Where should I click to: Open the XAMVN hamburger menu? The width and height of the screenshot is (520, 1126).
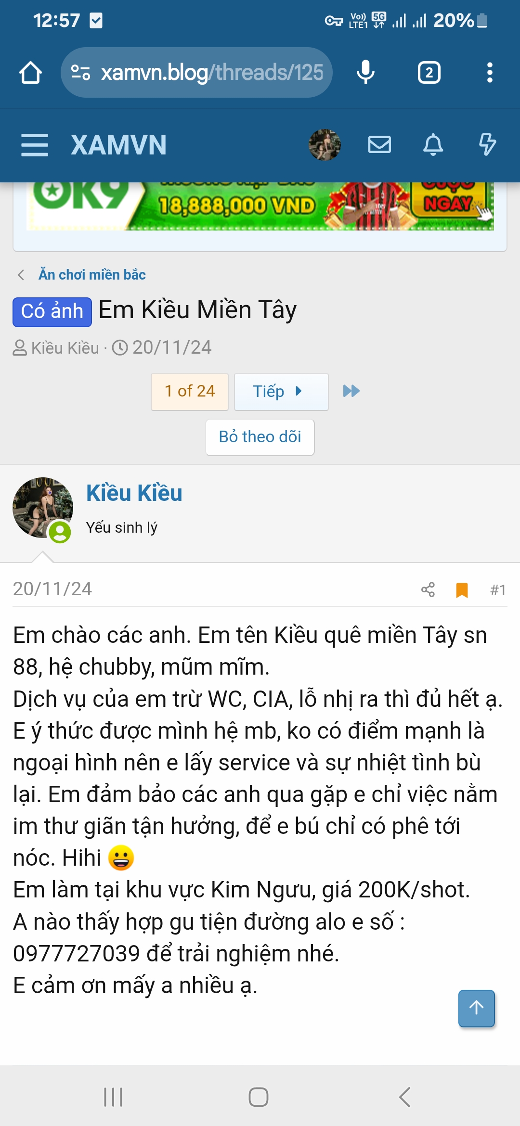35,145
